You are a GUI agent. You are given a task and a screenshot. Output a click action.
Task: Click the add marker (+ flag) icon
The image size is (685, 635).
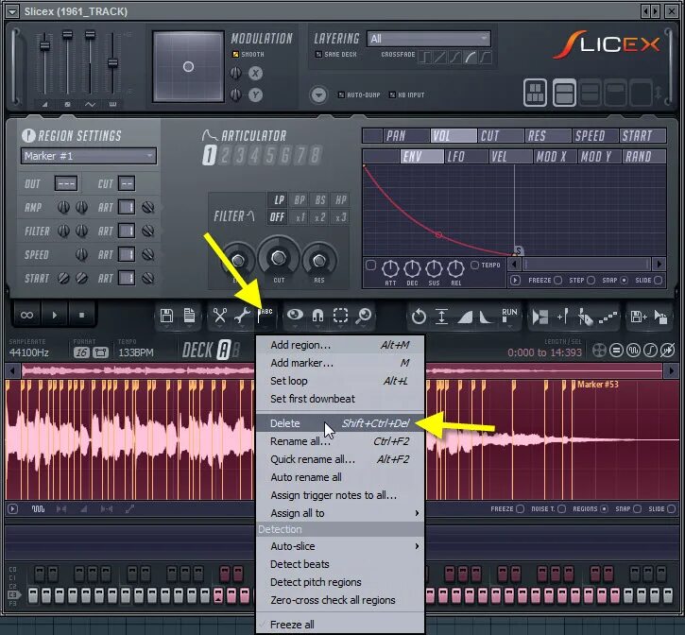563,317
